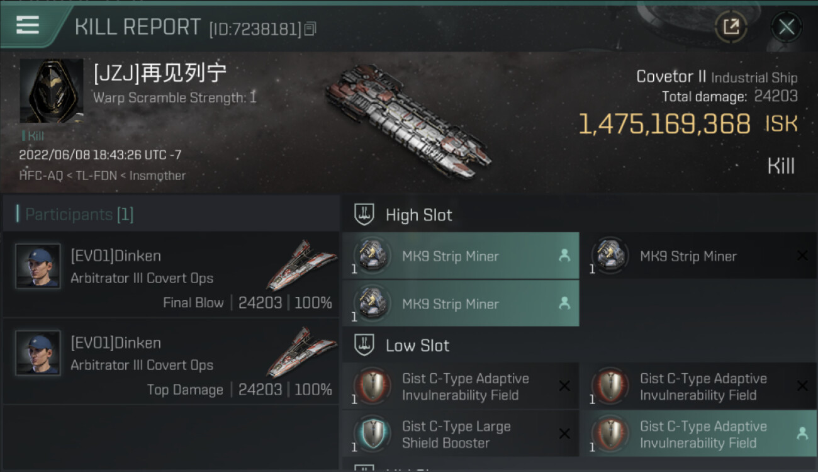
Task: Open victim's pilot portrait
Action: (52, 91)
